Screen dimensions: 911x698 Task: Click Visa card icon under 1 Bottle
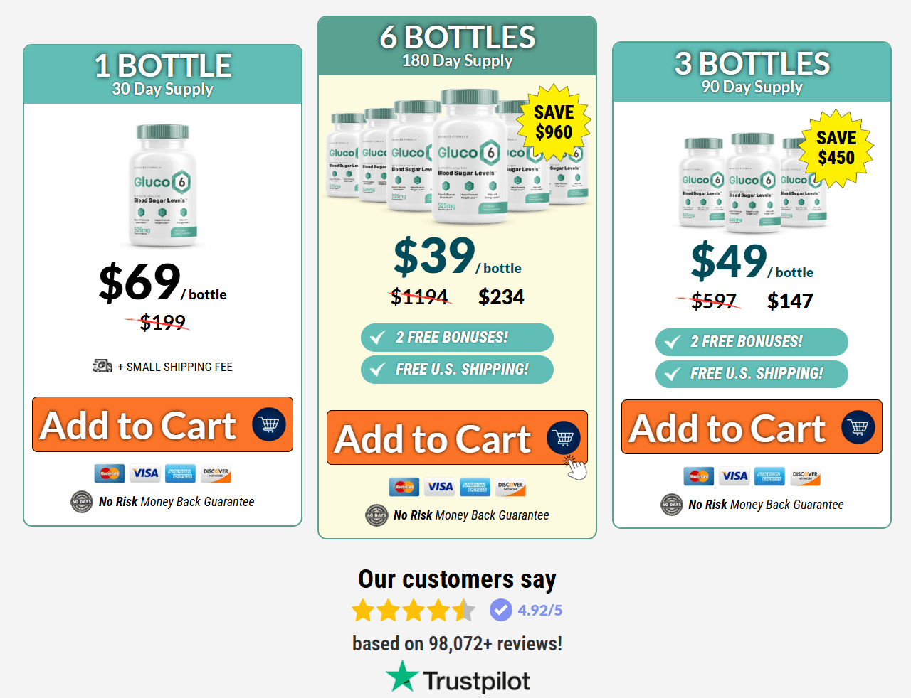click(145, 473)
